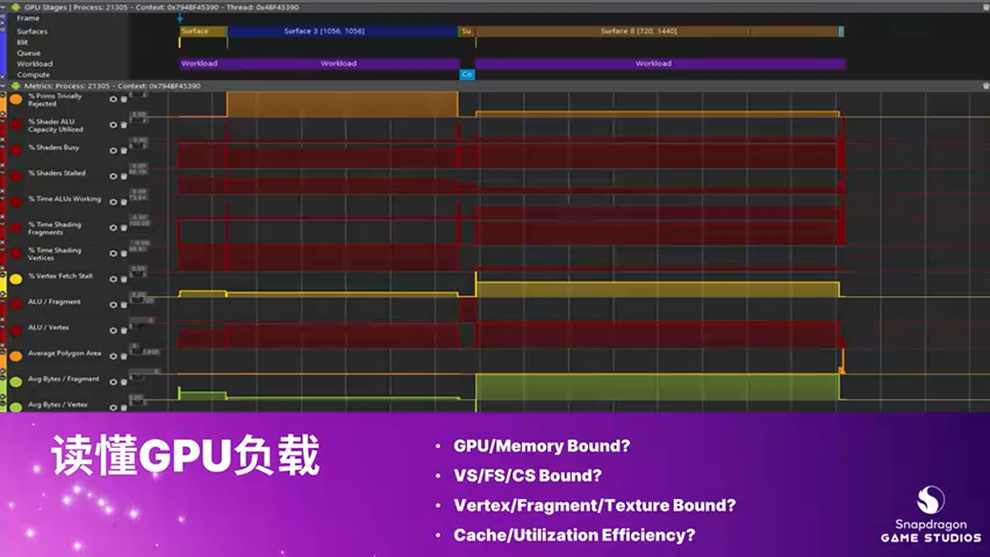Click the maximize icon on the Metrics panel
Screen dimensions: 990x557
point(984,85)
